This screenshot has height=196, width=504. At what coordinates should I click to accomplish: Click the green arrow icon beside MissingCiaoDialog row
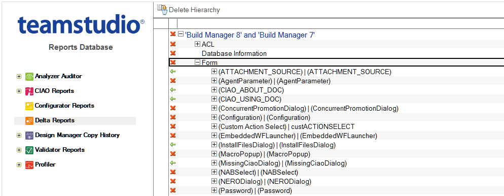tap(173, 163)
